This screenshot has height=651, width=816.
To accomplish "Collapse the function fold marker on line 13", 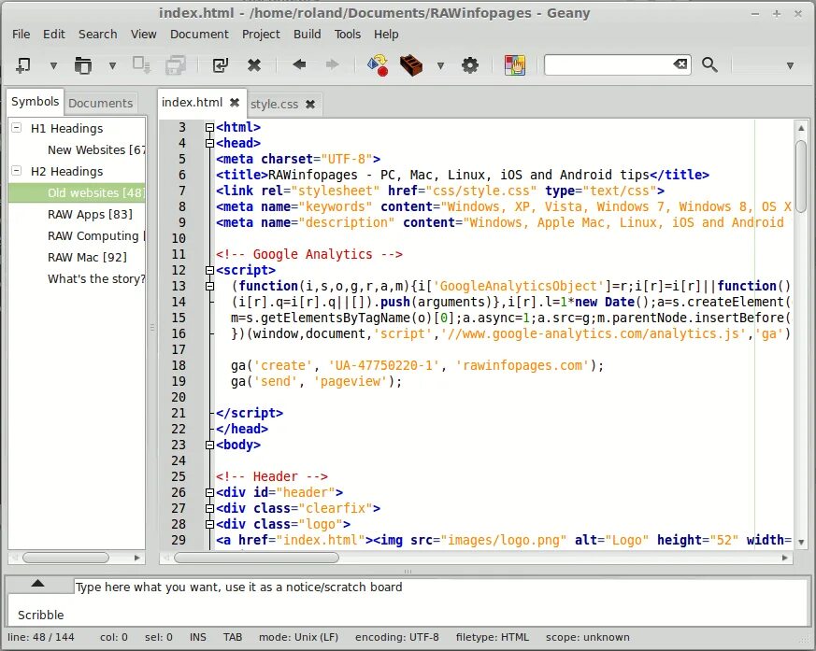I will 209,286.
